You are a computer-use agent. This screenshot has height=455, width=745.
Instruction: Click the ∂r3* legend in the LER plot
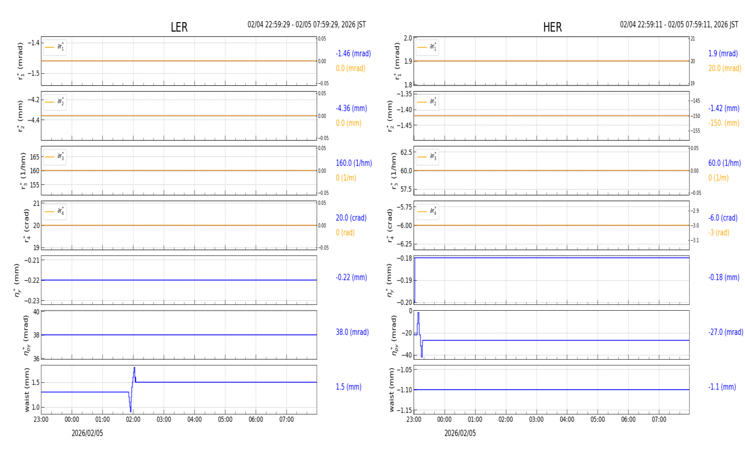click(55, 157)
